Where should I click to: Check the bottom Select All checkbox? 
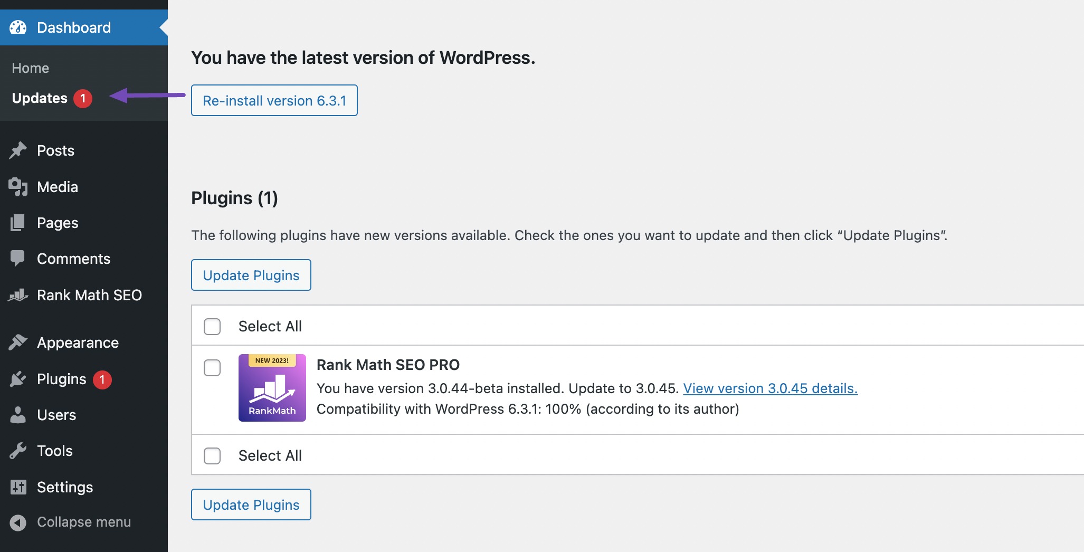pos(212,456)
